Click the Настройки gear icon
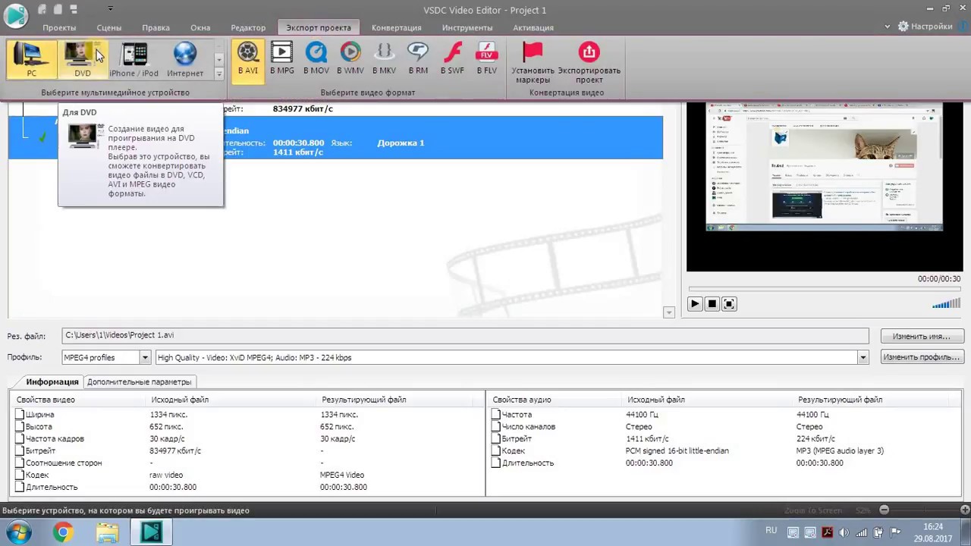 point(903,27)
